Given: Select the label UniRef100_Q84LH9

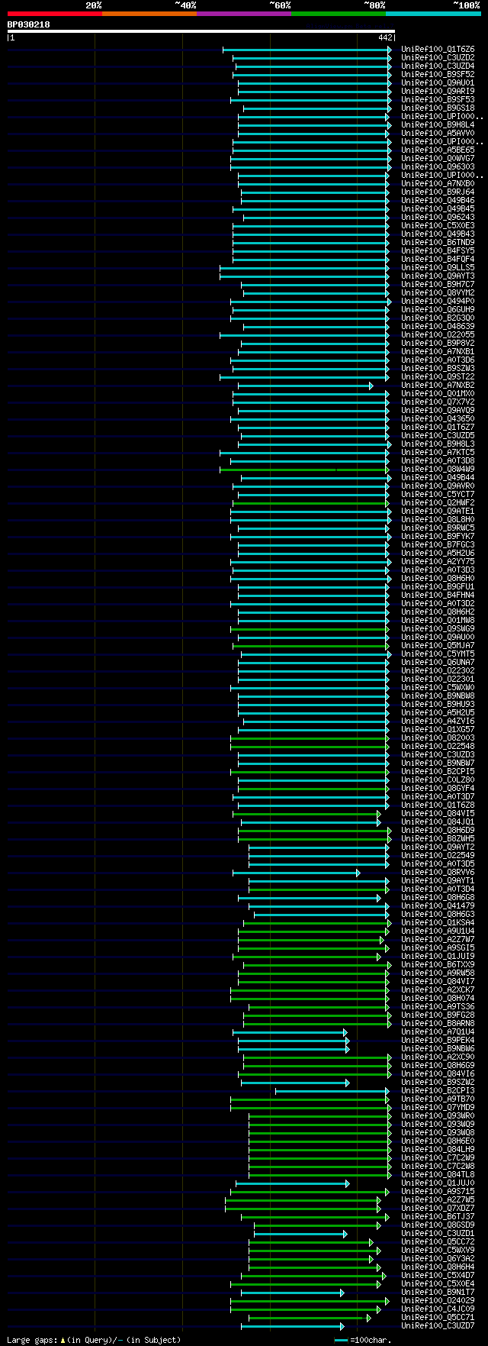Looking at the screenshot, I should (x=438, y=1149).
